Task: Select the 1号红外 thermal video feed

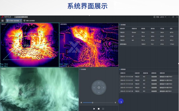Action: tap(30, 45)
